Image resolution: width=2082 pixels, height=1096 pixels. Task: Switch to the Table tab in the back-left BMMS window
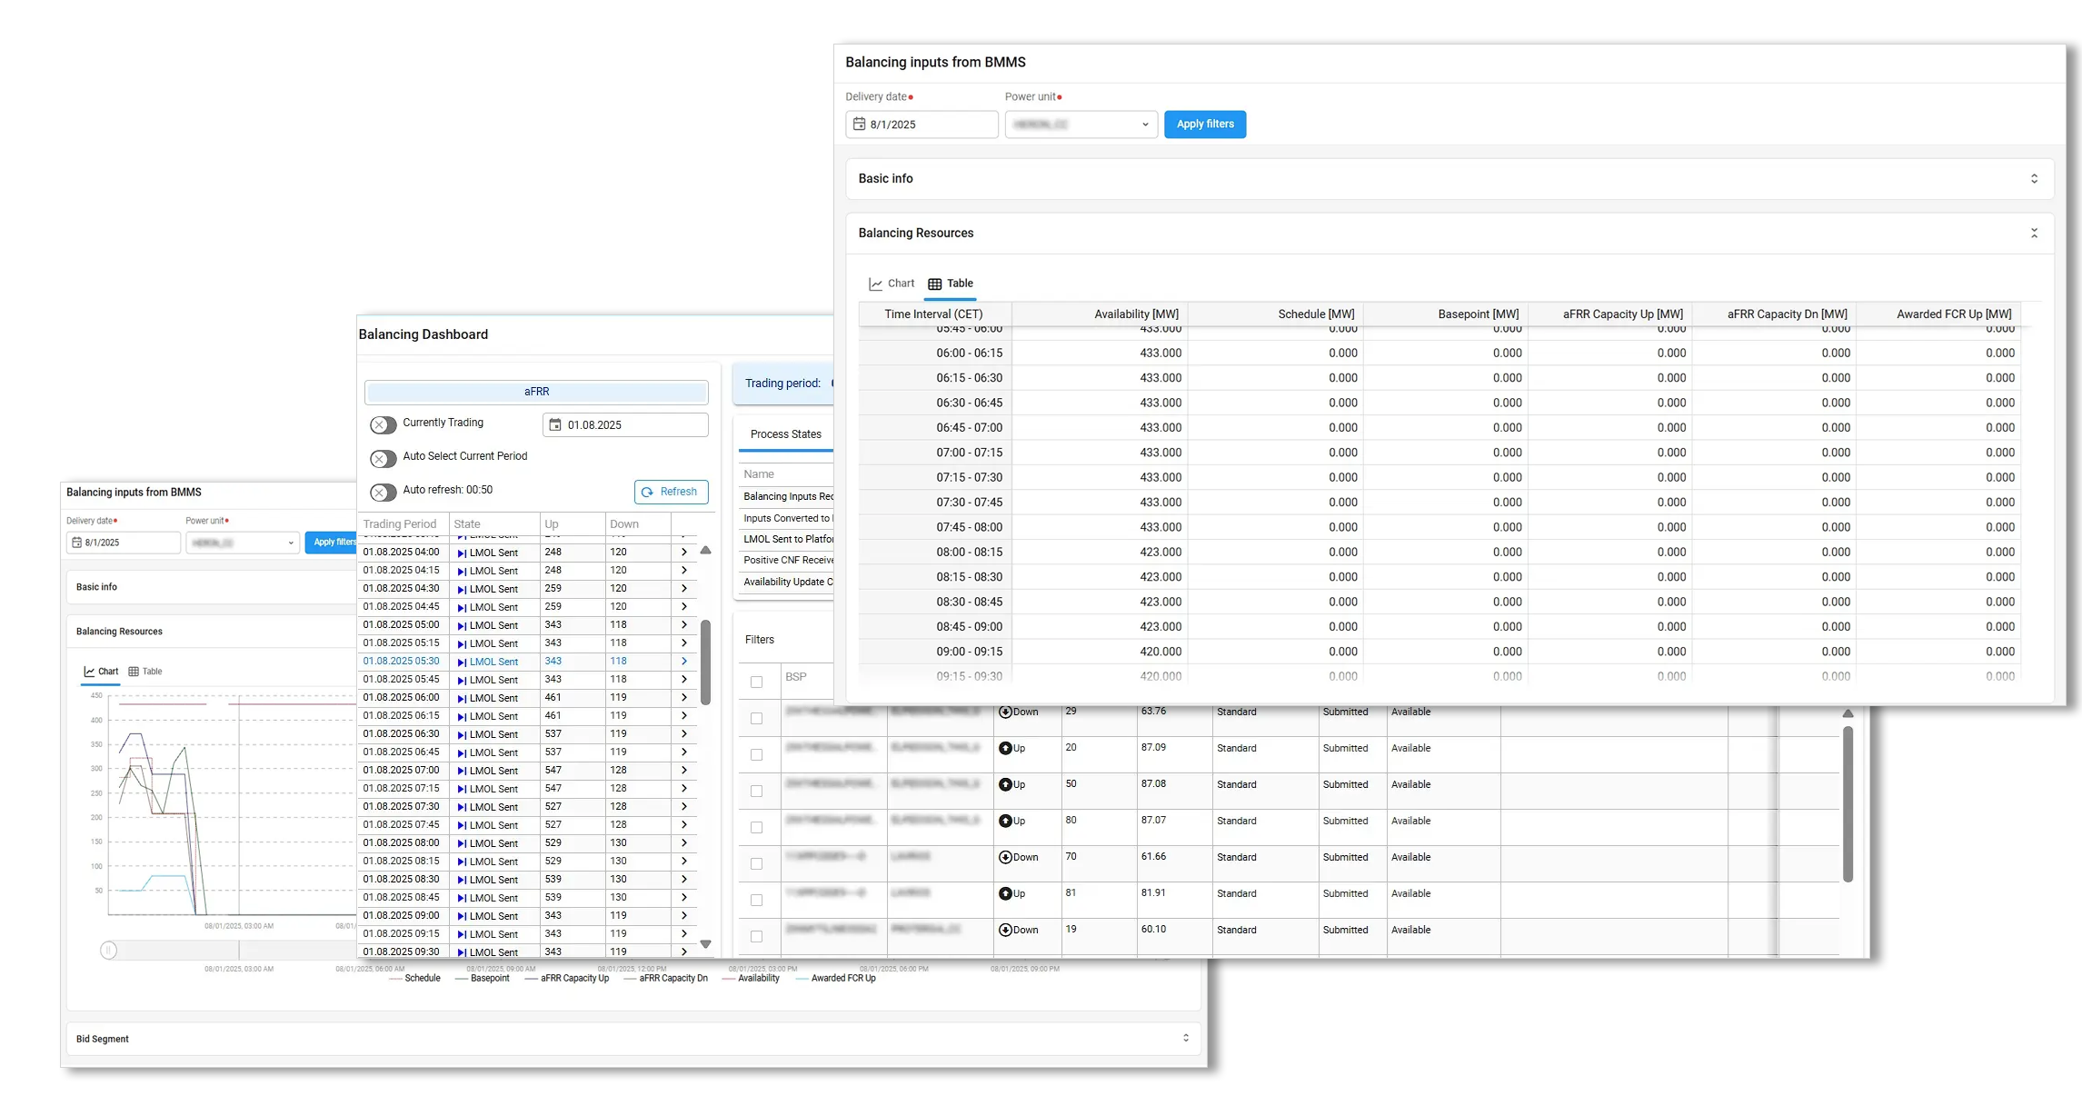coord(145,672)
